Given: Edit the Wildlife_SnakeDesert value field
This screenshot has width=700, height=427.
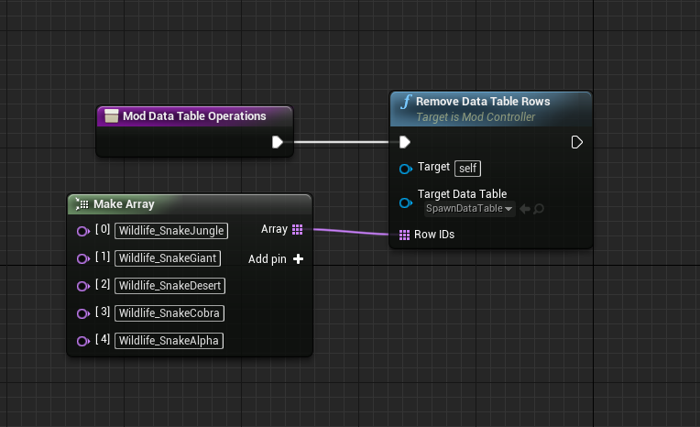Looking at the screenshot, I should click(170, 286).
